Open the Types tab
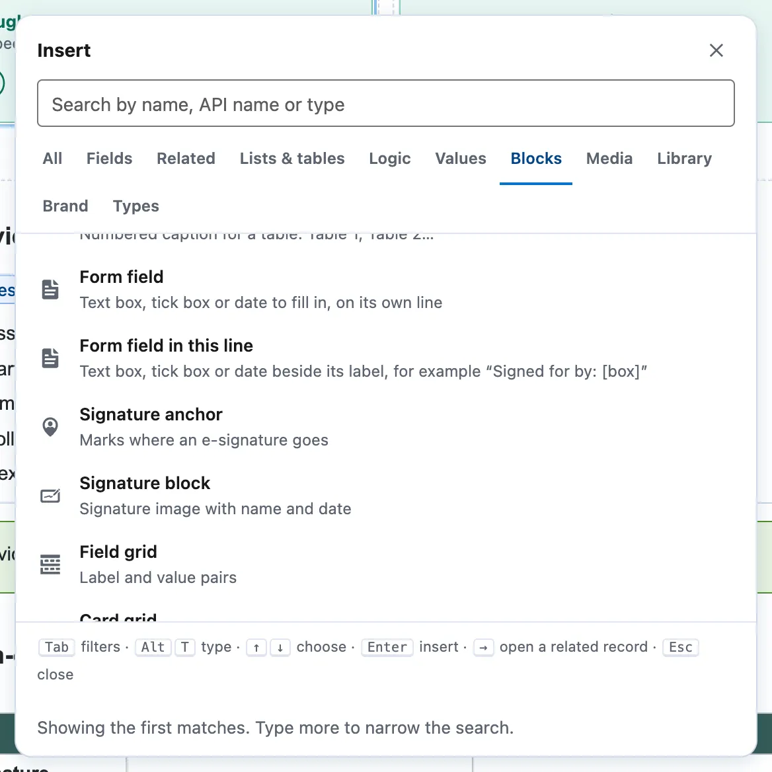 [136, 206]
